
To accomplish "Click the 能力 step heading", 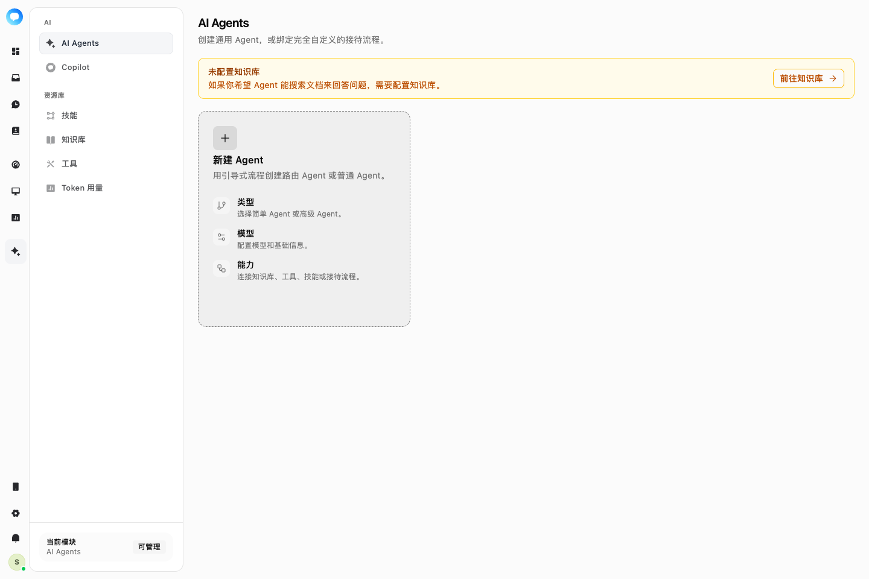I will [x=246, y=265].
